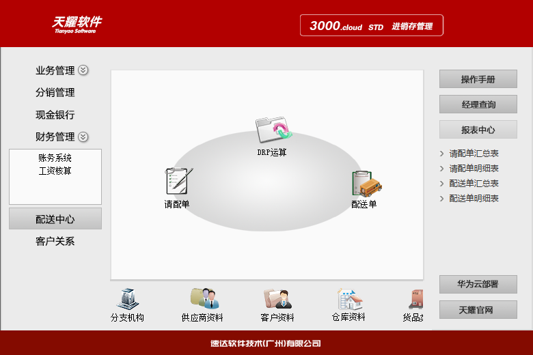Open 供应商资料 icon
533x355 pixels.
click(204, 298)
